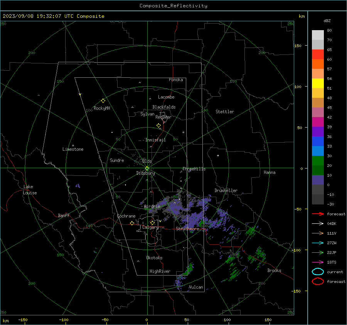Click the Lake Louise label
The image size is (347, 325).
pos(30,190)
